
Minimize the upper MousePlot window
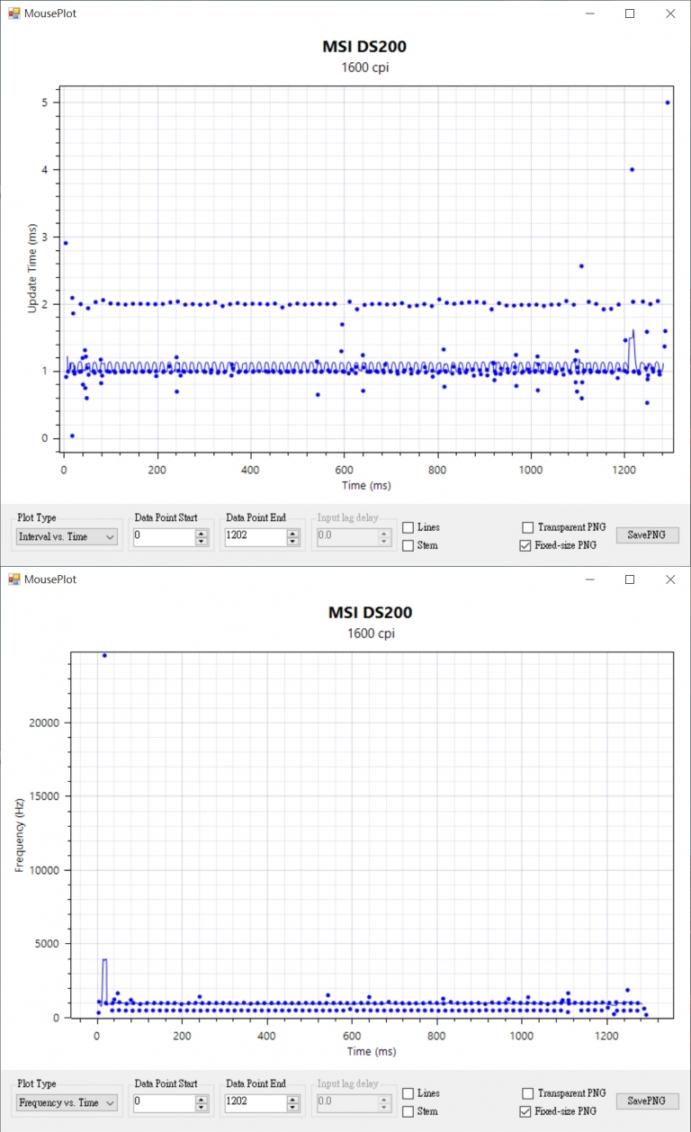(589, 13)
